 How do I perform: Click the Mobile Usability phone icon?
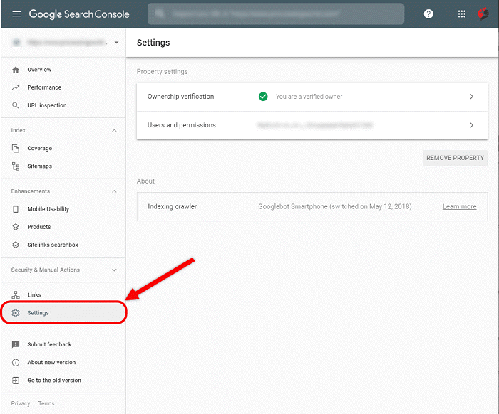tap(16, 209)
